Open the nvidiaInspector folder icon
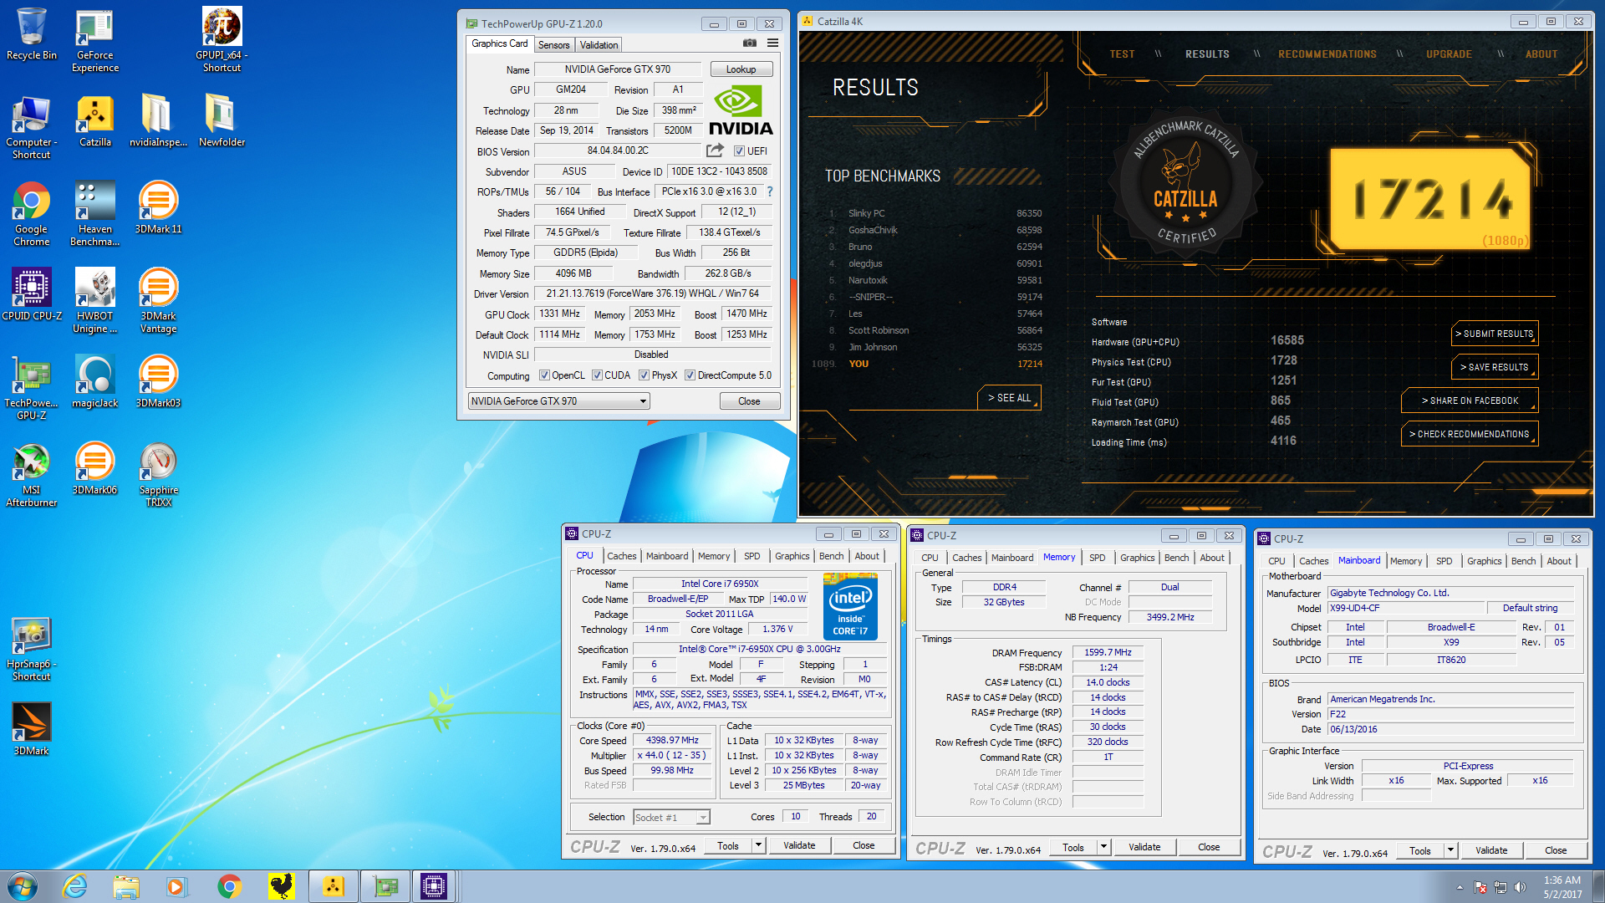1605x903 pixels. 158,121
